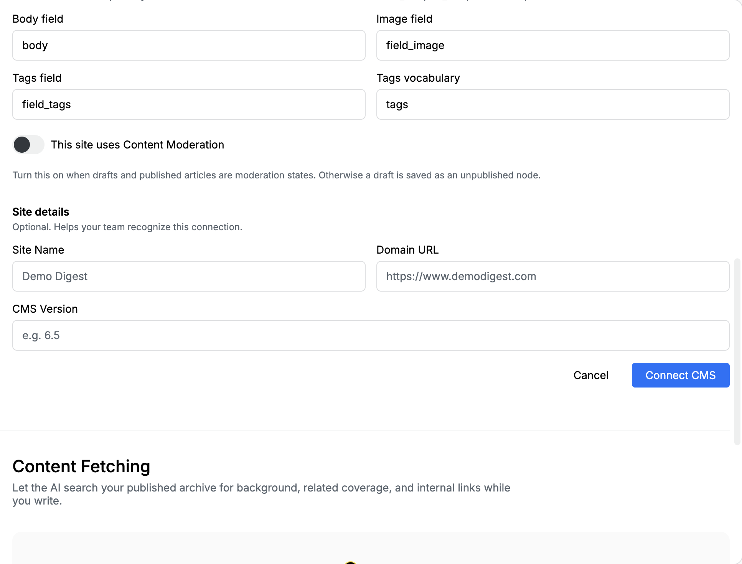Click the 'Site details' heading

pos(41,212)
